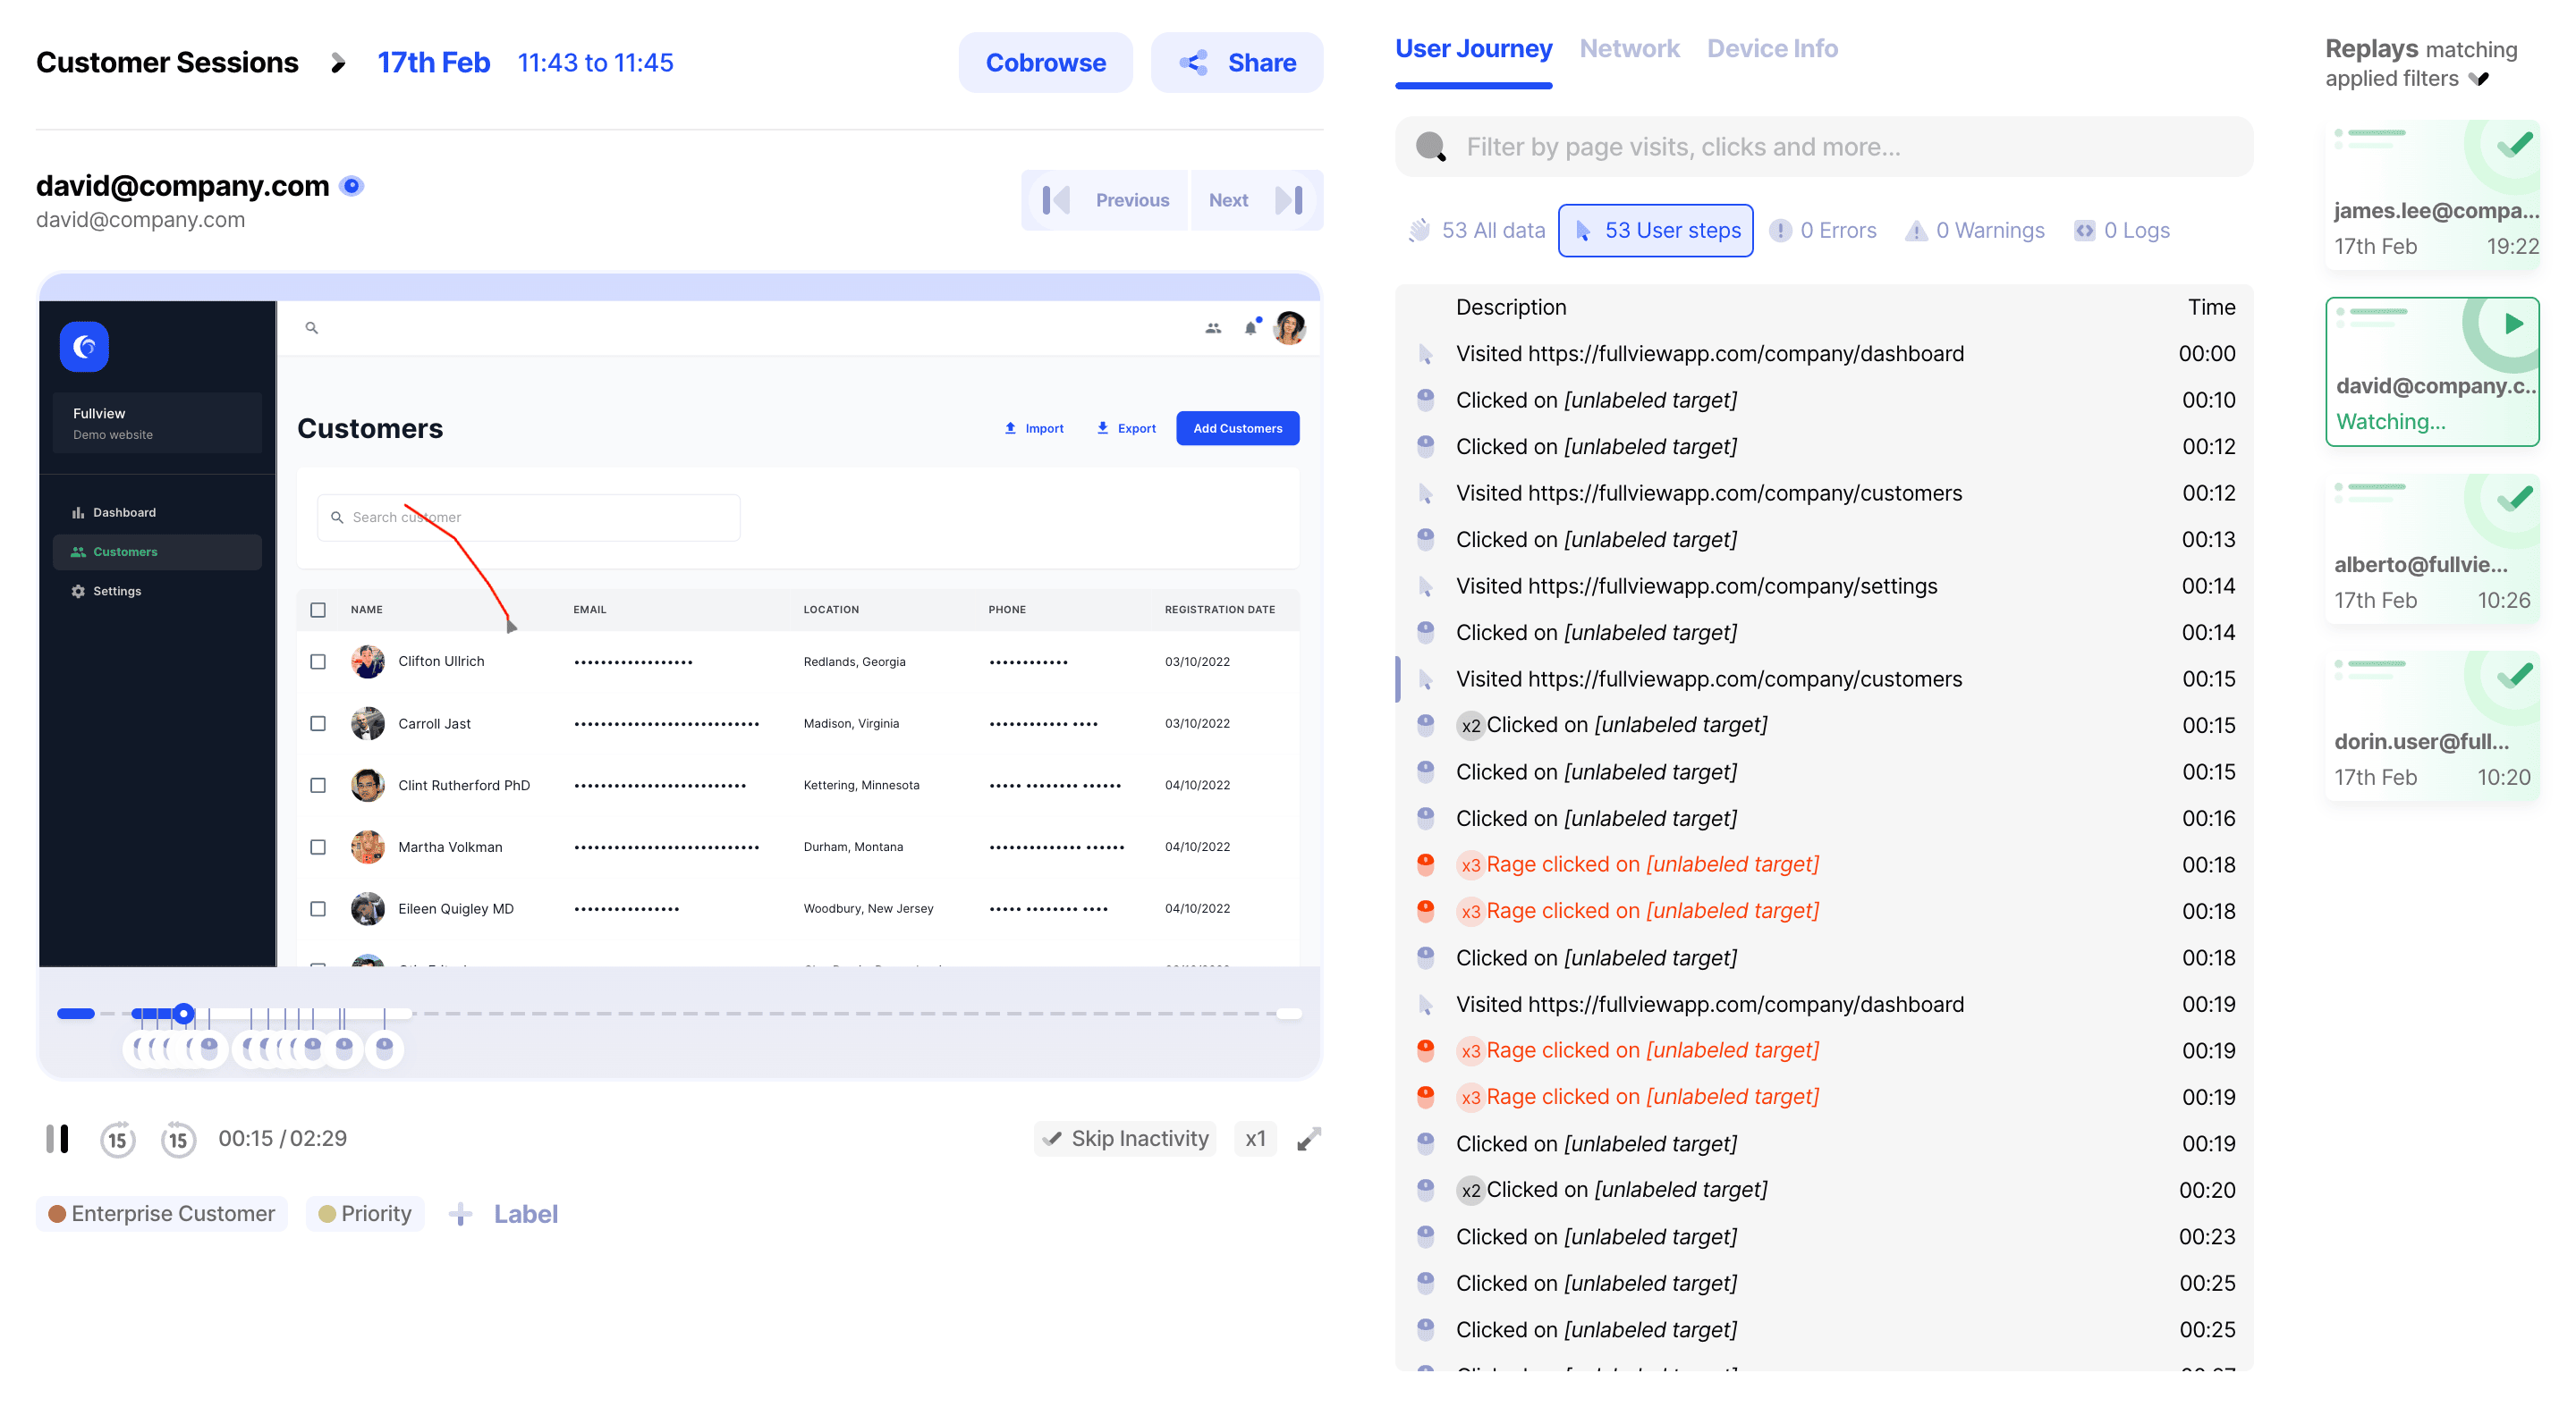
Task: Change playback speed from x1
Action: tap(1256, 1138)
